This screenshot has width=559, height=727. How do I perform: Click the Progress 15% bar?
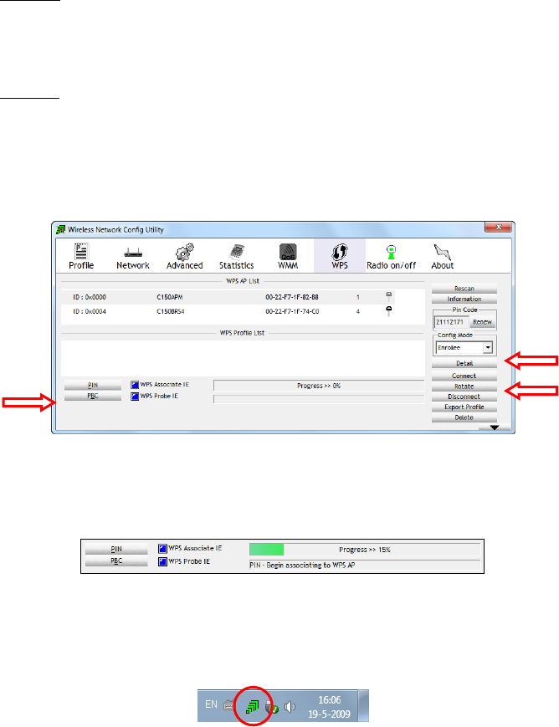pyautogui.click(x=365, y=550)
